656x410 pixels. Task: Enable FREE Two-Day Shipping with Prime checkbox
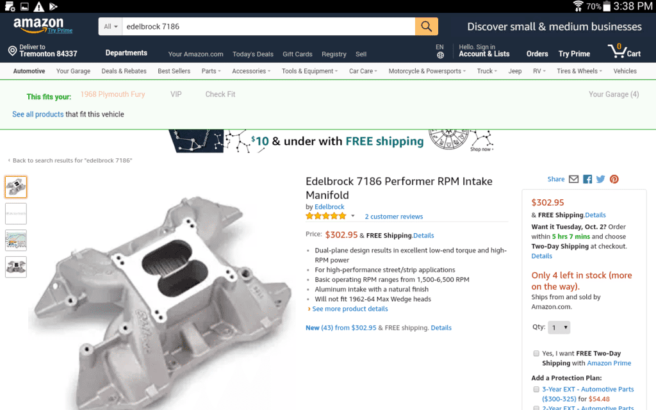pyautogui.click(x=536, y=354)
